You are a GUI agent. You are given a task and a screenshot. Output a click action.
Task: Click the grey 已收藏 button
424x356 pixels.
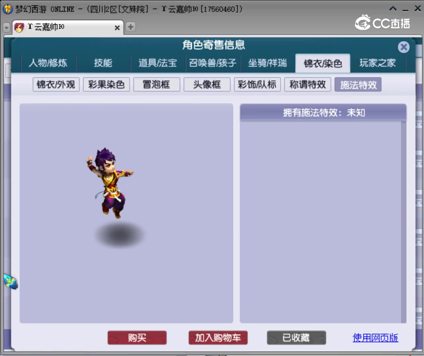[x=296, y=338]
